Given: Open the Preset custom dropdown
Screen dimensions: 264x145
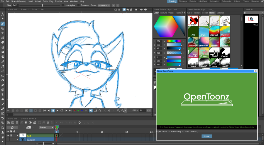Looking at the screenshot, I should tap(104, 5).
